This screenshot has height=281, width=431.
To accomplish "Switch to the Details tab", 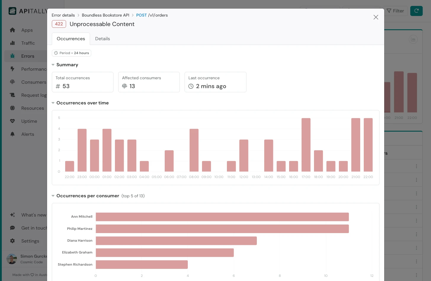I will 102,39.
